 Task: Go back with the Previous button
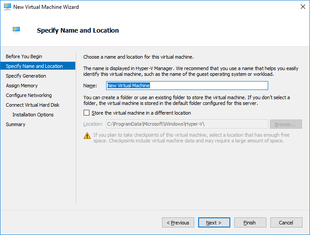coord(178,223)
